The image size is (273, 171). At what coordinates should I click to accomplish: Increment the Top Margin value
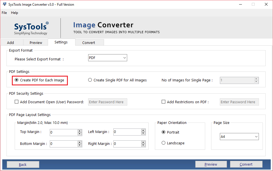(80, 131)
